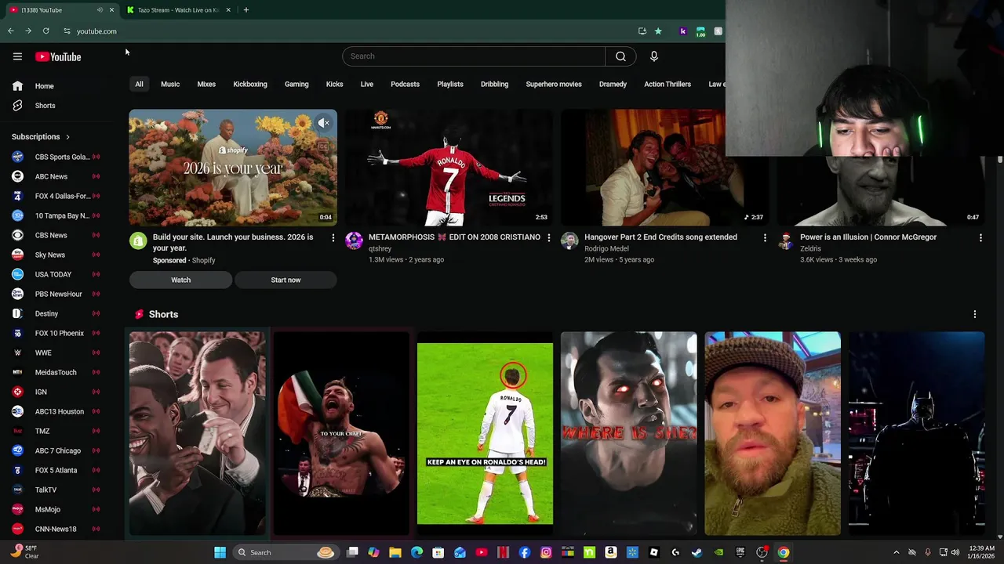Click the Windows taskbar Search box
Viewport: 1004px width, 564px height.
pos(286,552)
